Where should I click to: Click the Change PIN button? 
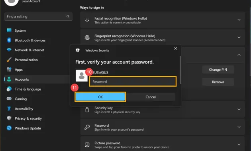point(218,70)
